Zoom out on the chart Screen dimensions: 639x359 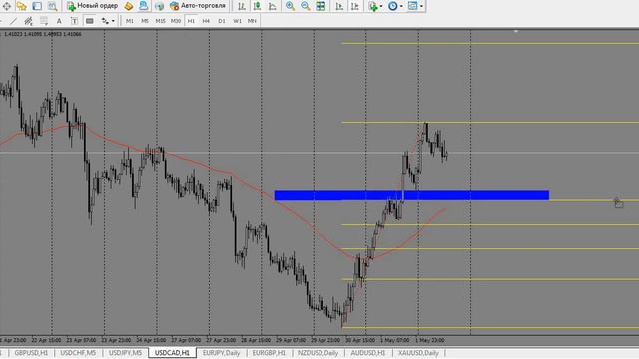(306, 6)
